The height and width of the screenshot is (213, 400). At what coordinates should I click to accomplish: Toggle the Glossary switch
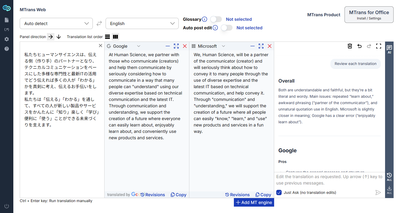click(216, 19)
